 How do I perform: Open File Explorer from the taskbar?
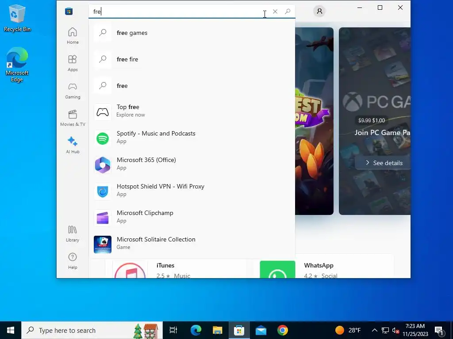pos(217,330)
